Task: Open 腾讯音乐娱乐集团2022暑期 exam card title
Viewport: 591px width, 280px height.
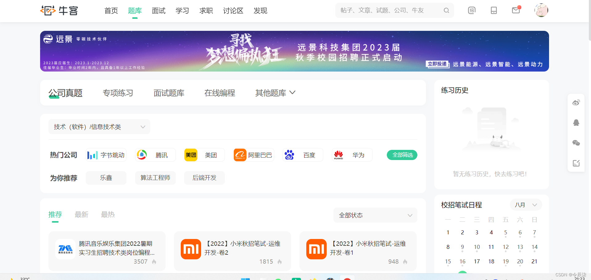Action: coord(117,248)
